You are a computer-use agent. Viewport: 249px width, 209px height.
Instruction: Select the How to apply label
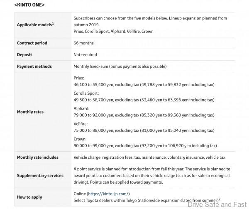pyautogui.click(x=29, y=197)
